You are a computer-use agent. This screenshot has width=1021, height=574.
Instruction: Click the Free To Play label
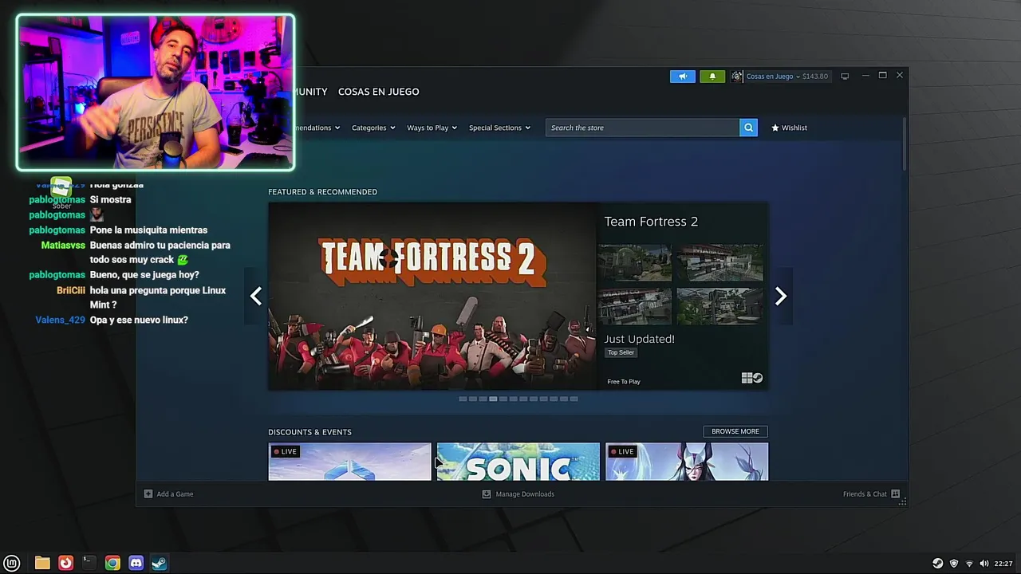tap(624, 382)
